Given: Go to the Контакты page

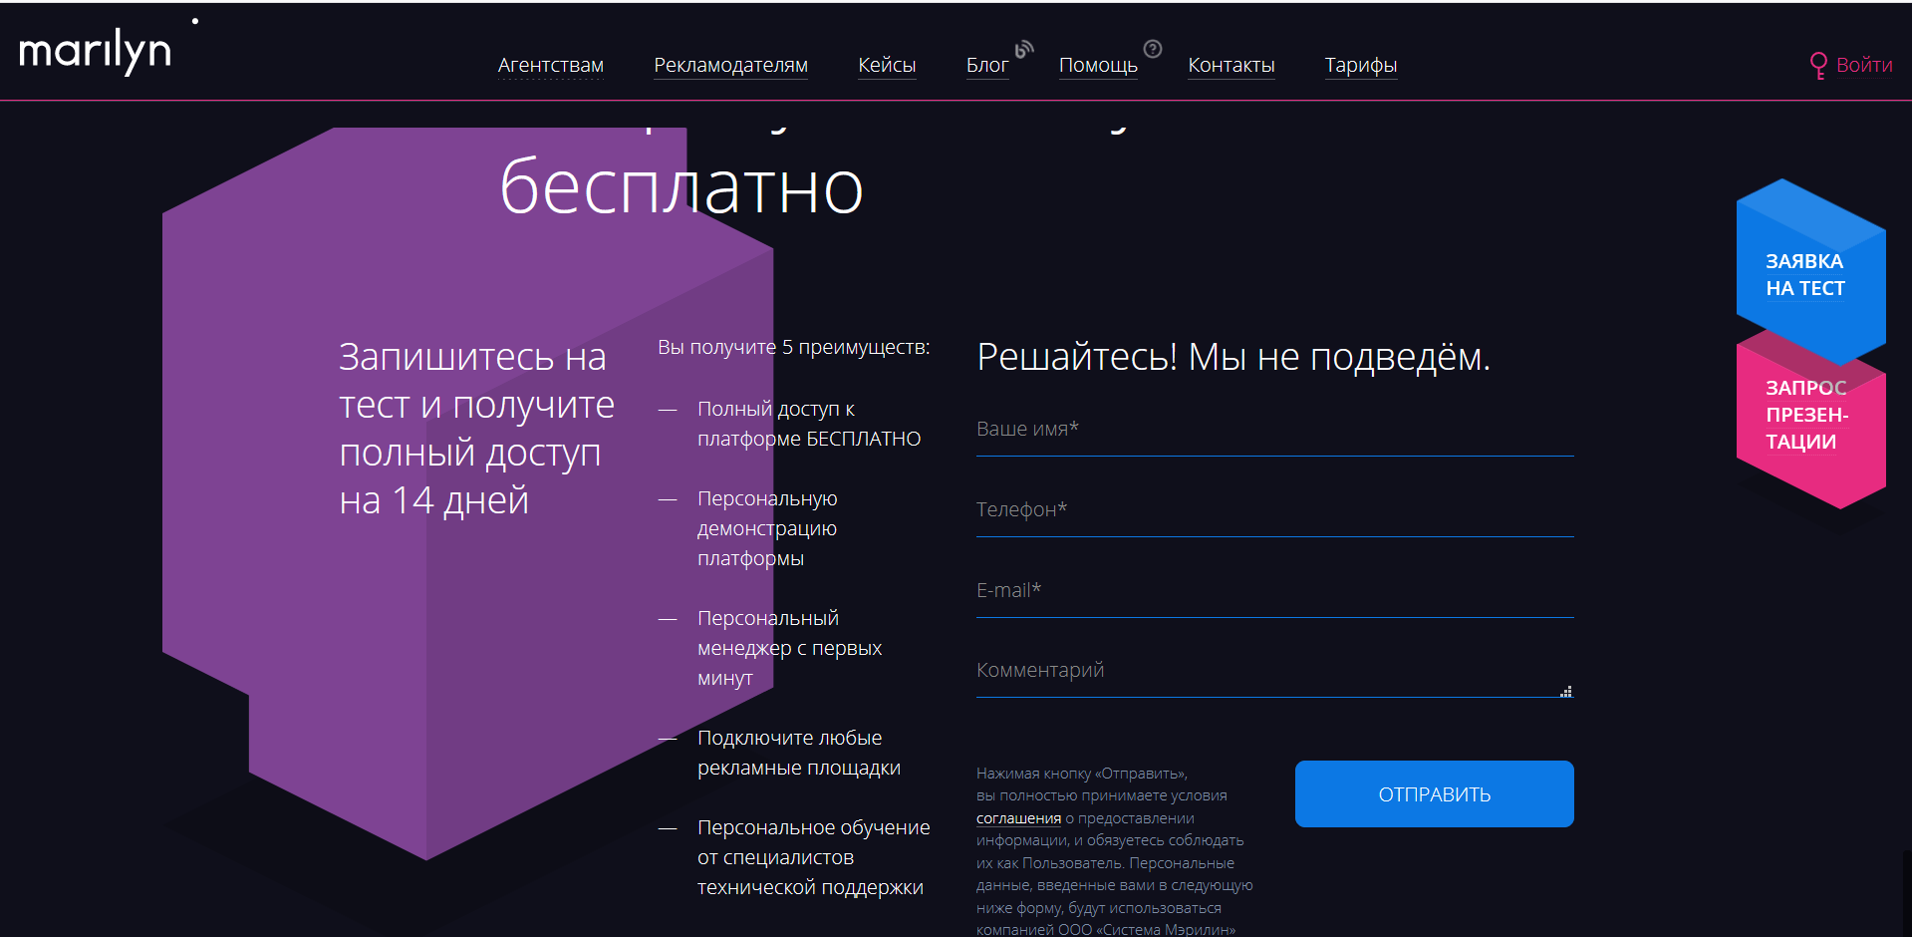Looking at the screenshot, I should coord(1230,65).
